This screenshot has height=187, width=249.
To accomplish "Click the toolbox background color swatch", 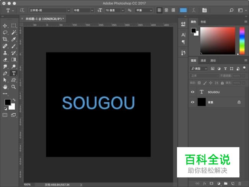I will click(12, 107).
